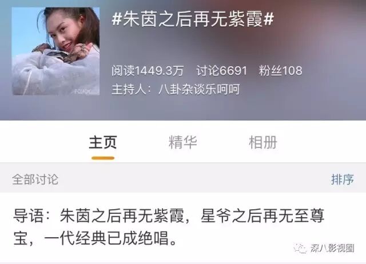The height and width of the screenshot is (264, 366).
Task: Open the 讨论6691 discussion count
Action: [x=221, y=71]
